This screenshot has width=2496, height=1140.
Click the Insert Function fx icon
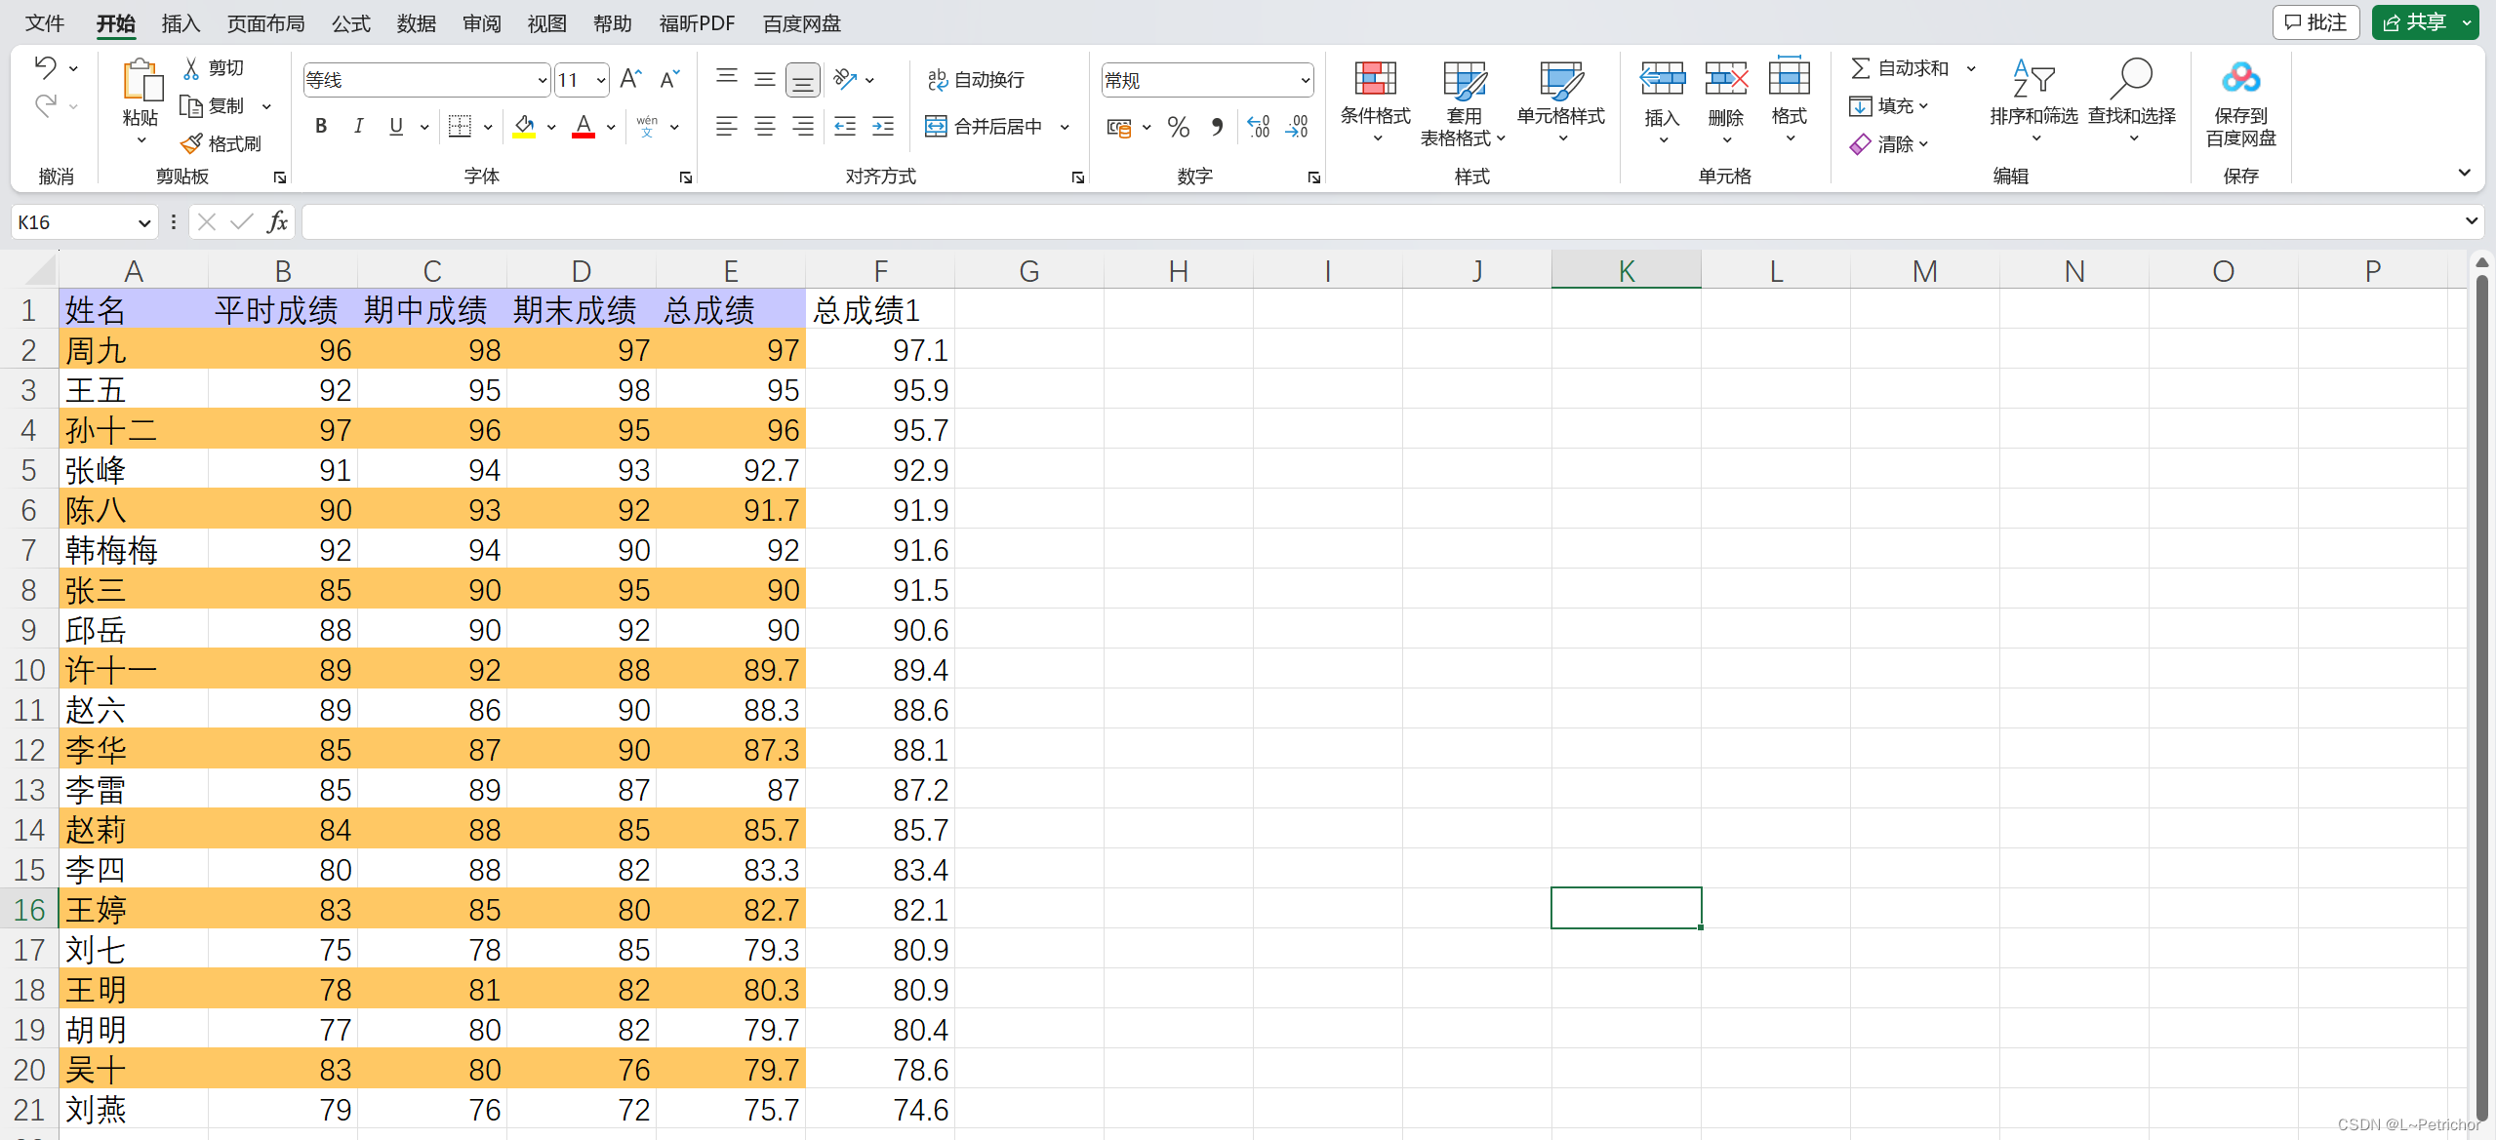[277, 222]
